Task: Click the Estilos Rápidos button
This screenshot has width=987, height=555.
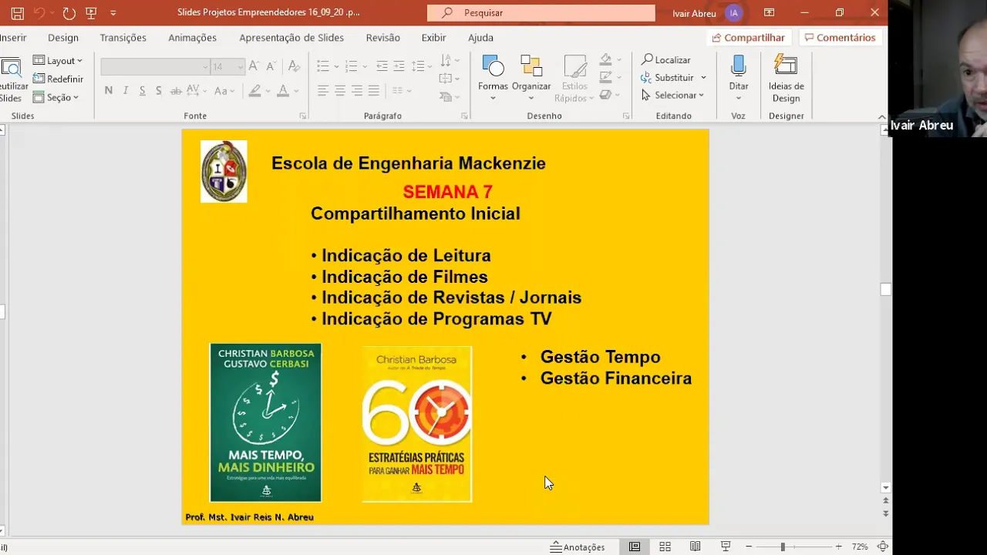Action: [574, 78]
